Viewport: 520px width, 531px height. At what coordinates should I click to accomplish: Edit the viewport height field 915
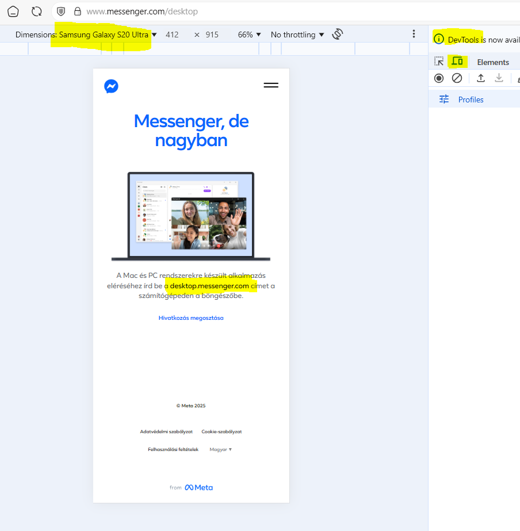pos(212,35)
